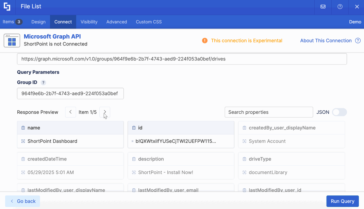364x209 pixels.
Task: Click the ShortPoint logo icon
Action: click(x=7, y=6)
